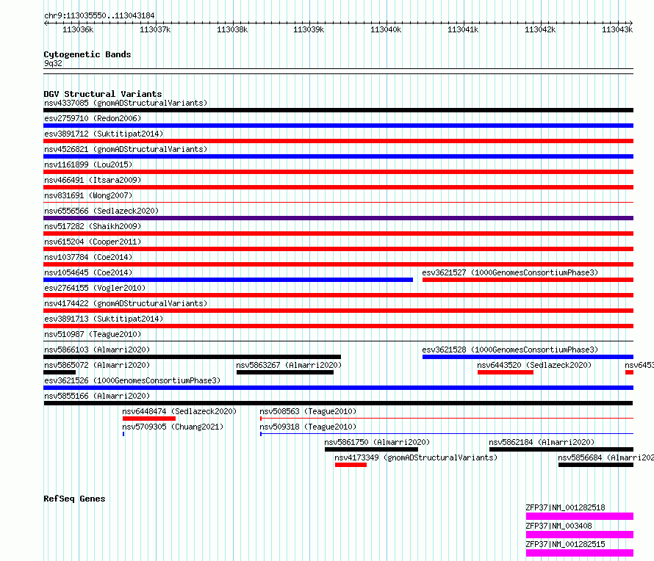Click nsv5865072 (Almarri2020) label
654x561 pixels.
coord(97,365)
